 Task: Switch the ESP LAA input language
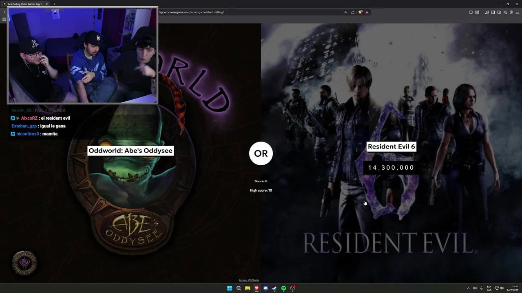tap(489, 288)
